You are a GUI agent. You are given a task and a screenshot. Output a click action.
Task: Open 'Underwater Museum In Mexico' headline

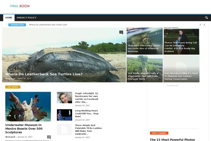click(24, 129)
